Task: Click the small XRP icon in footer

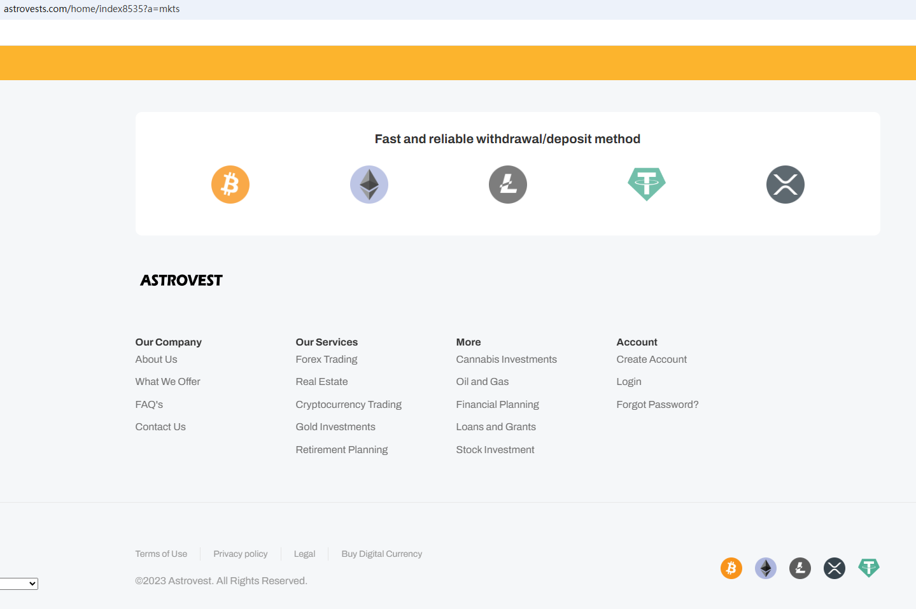Action: pyautogui.click(x=835, y=568)
